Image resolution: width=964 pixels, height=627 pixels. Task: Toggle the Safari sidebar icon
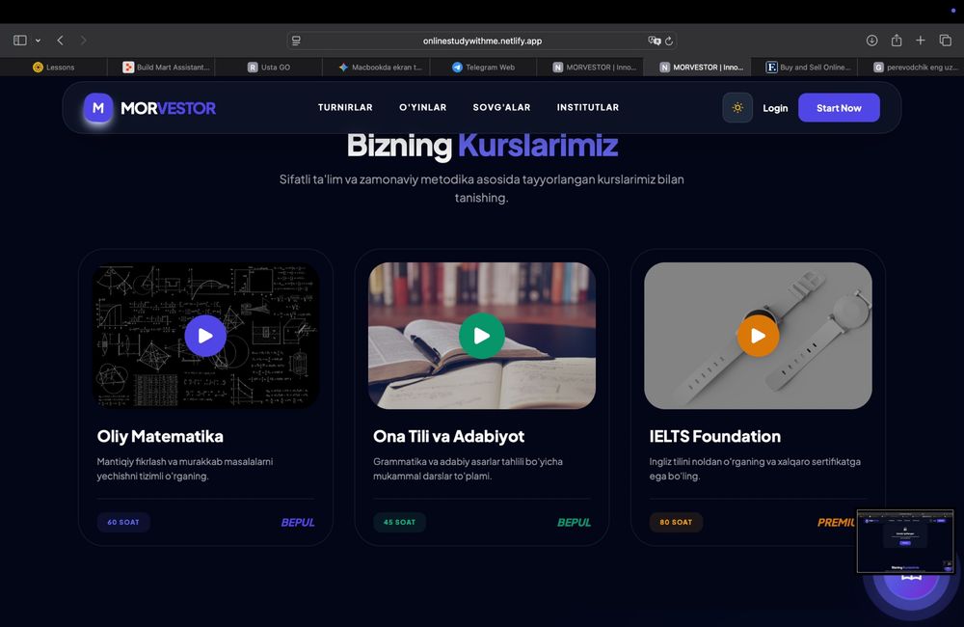(x=19, y=40)
